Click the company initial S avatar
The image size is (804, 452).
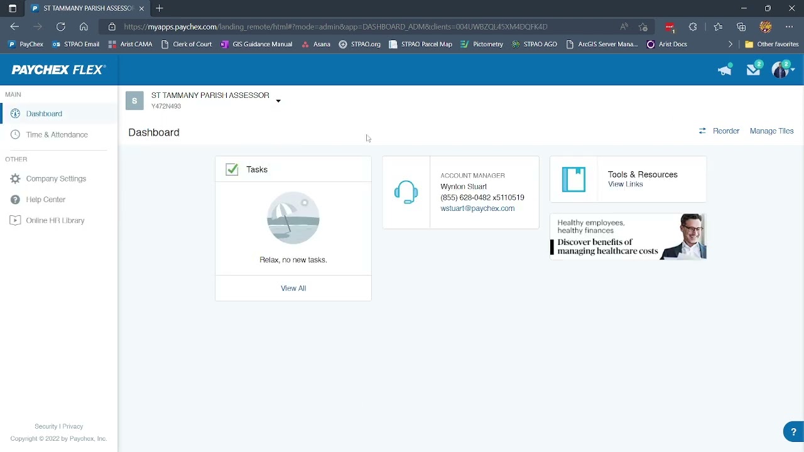point(134,100)
